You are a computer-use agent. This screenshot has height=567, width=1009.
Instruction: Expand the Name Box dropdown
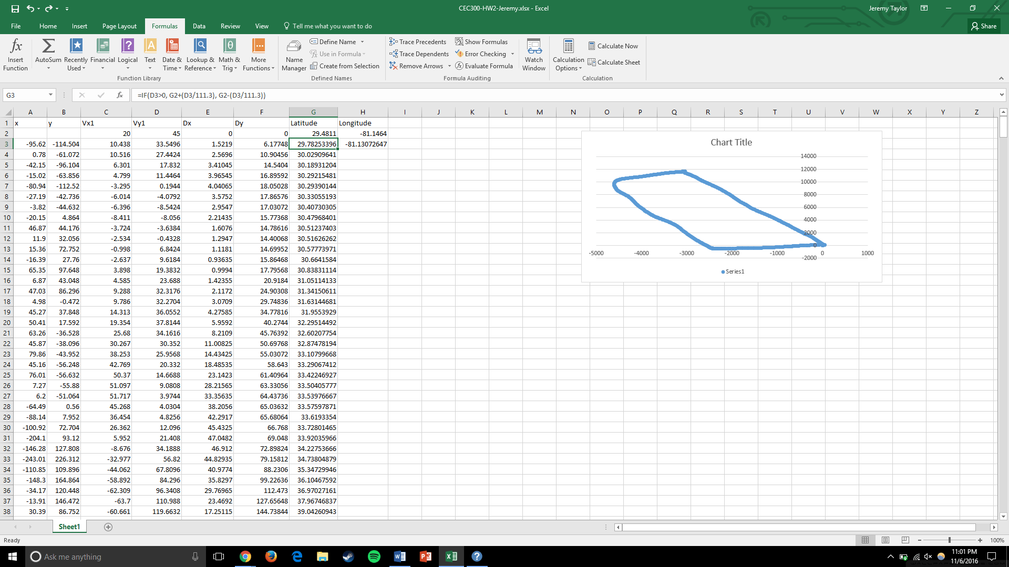(50, 95)
